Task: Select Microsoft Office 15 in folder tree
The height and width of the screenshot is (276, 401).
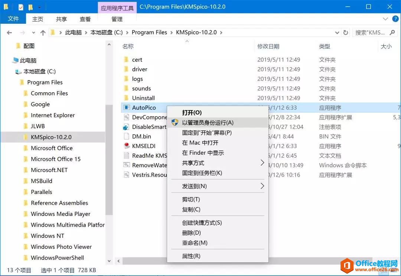Action: click(x=56, y=159)
